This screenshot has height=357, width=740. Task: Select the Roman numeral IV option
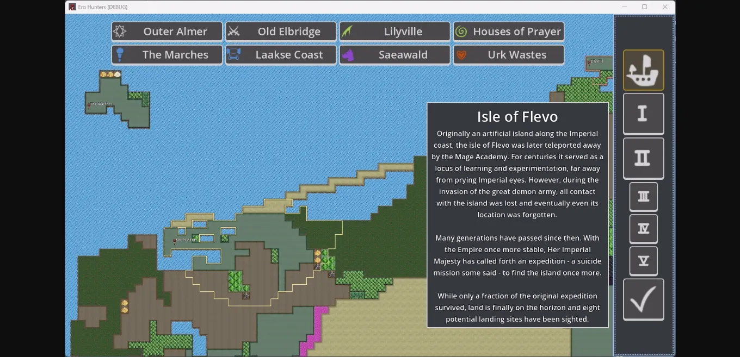tap(643, 229)
